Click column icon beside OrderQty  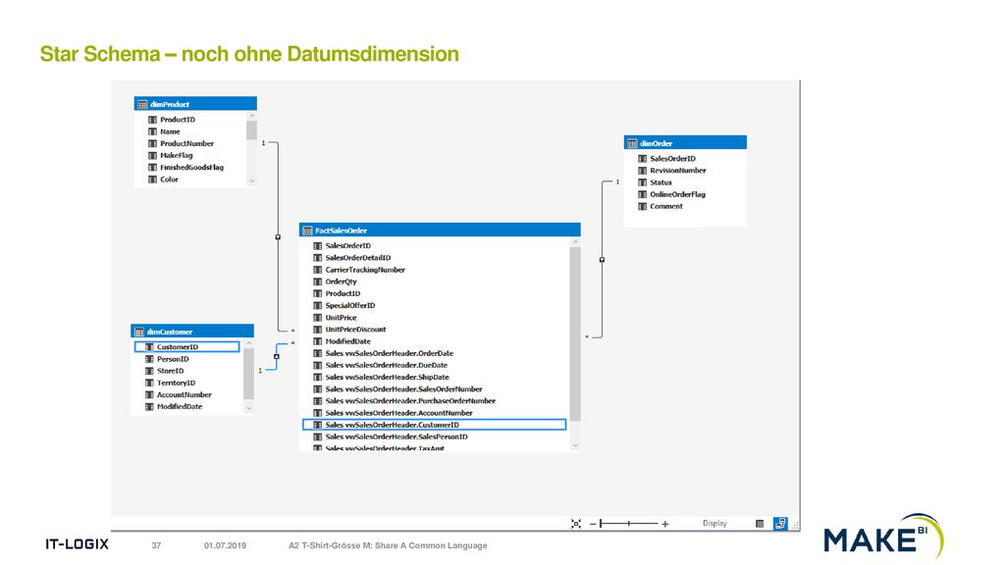click(x=317, y=282)
